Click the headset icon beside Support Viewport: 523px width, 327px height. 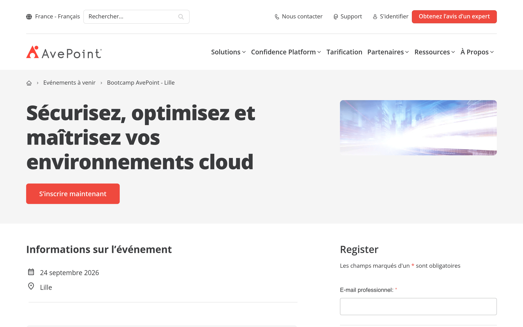[336, 17]
